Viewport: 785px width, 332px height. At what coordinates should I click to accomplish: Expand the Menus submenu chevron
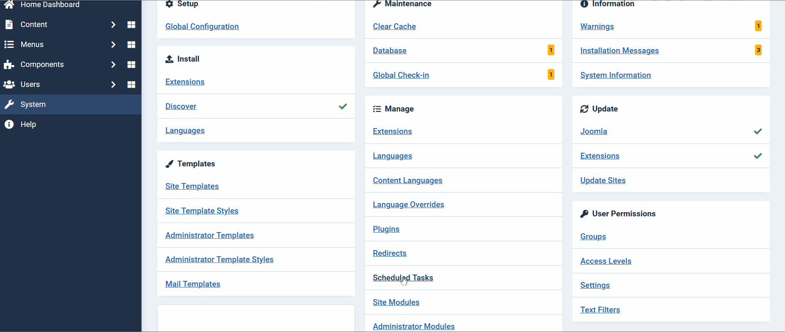click(x=113, y=45)
